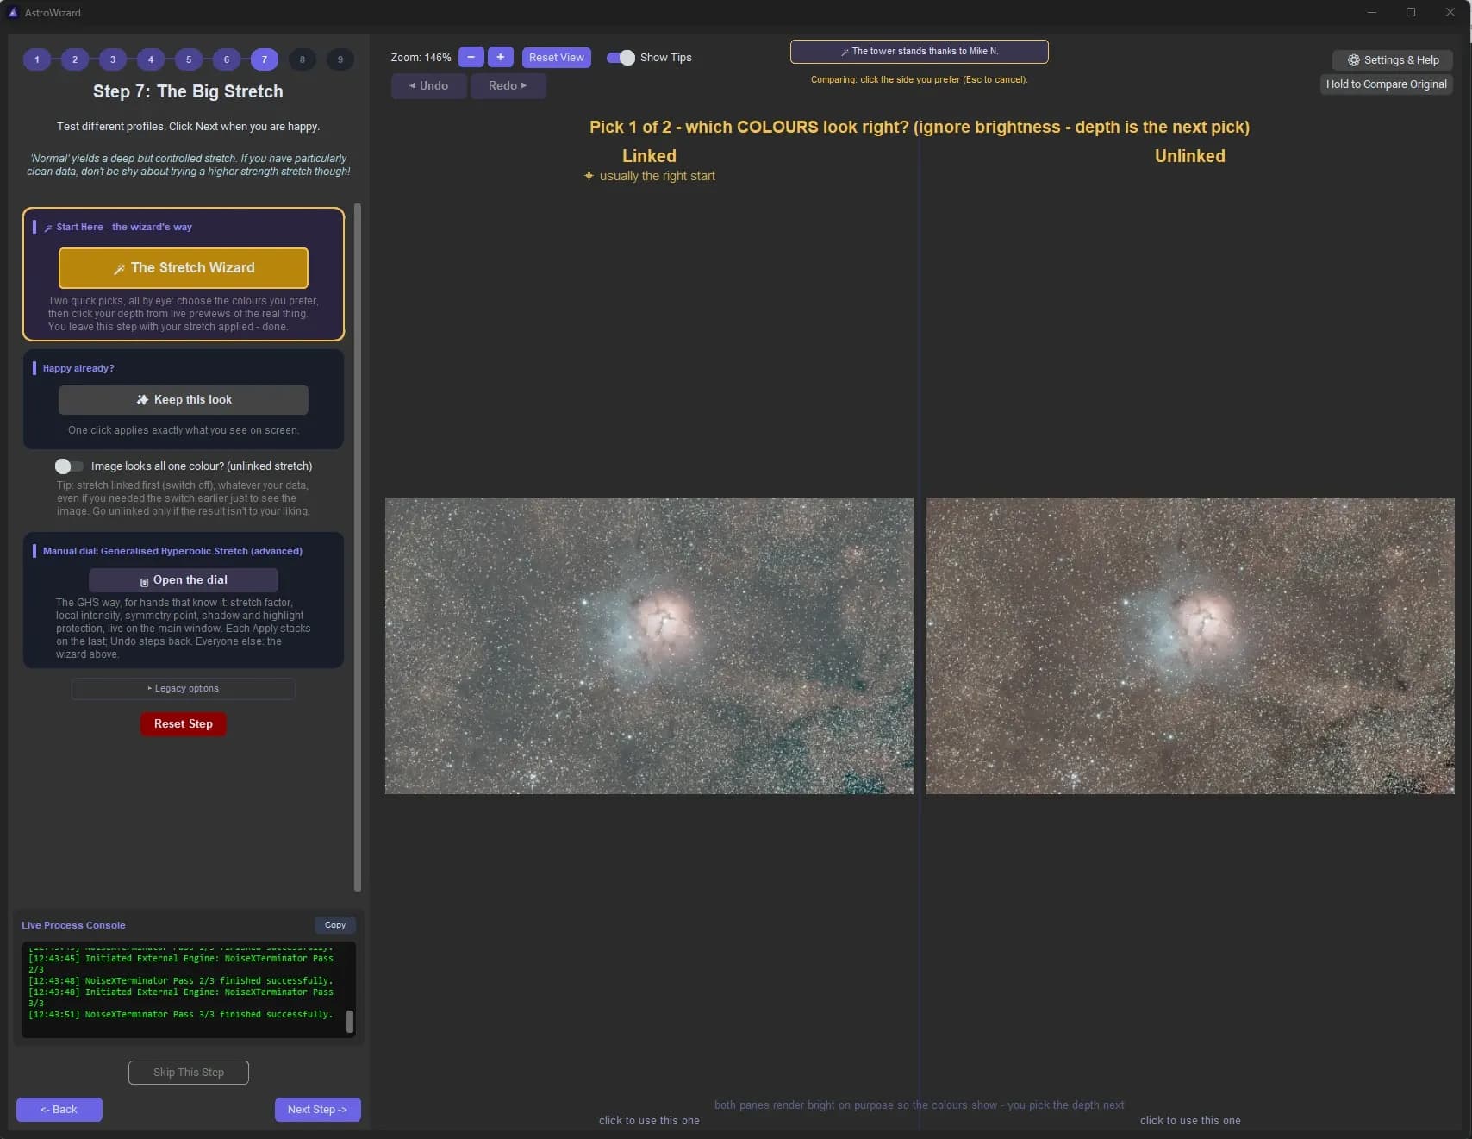The height and width of the screenshot is (1139, 1472).
Task: Click the AstroWizard app icon in title bar
Action: tap(13, 12)
